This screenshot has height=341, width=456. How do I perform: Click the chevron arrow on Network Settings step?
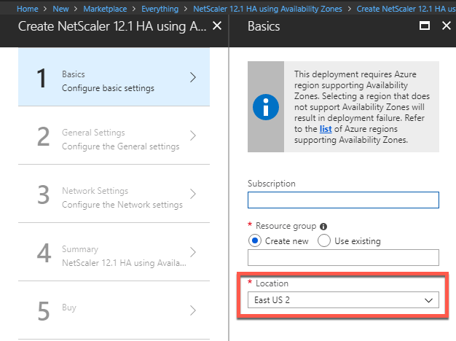[193, 194]
